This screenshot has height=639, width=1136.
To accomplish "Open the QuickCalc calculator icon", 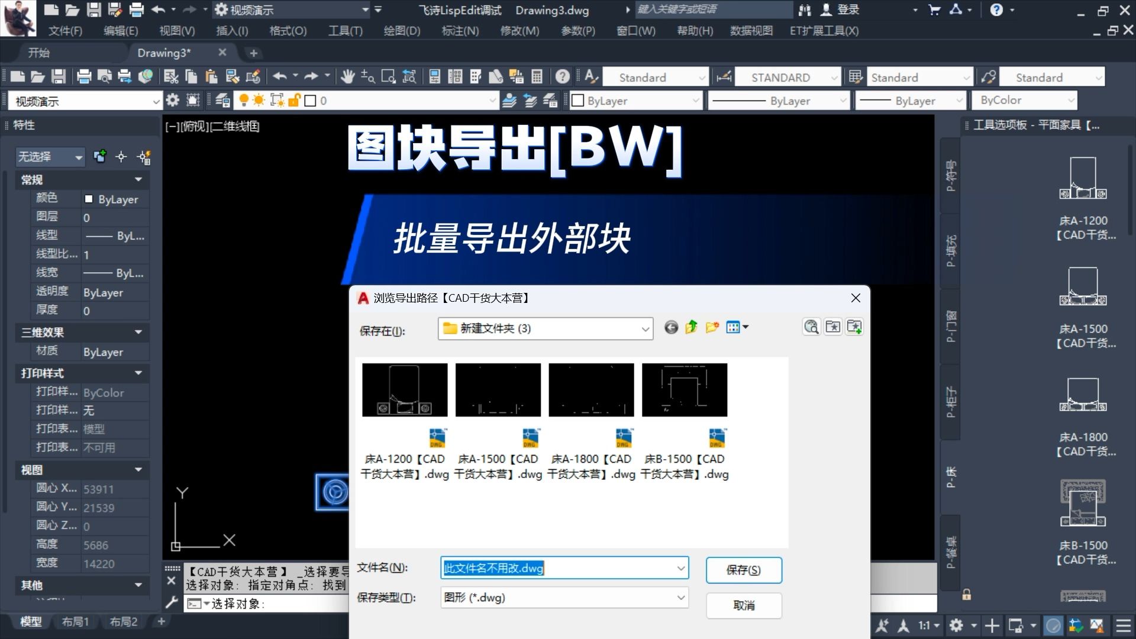I will 537,76.
